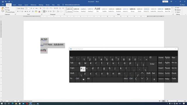187x105 pixels.
Task: Click Increase Indent icon
Action: [57, 8]
